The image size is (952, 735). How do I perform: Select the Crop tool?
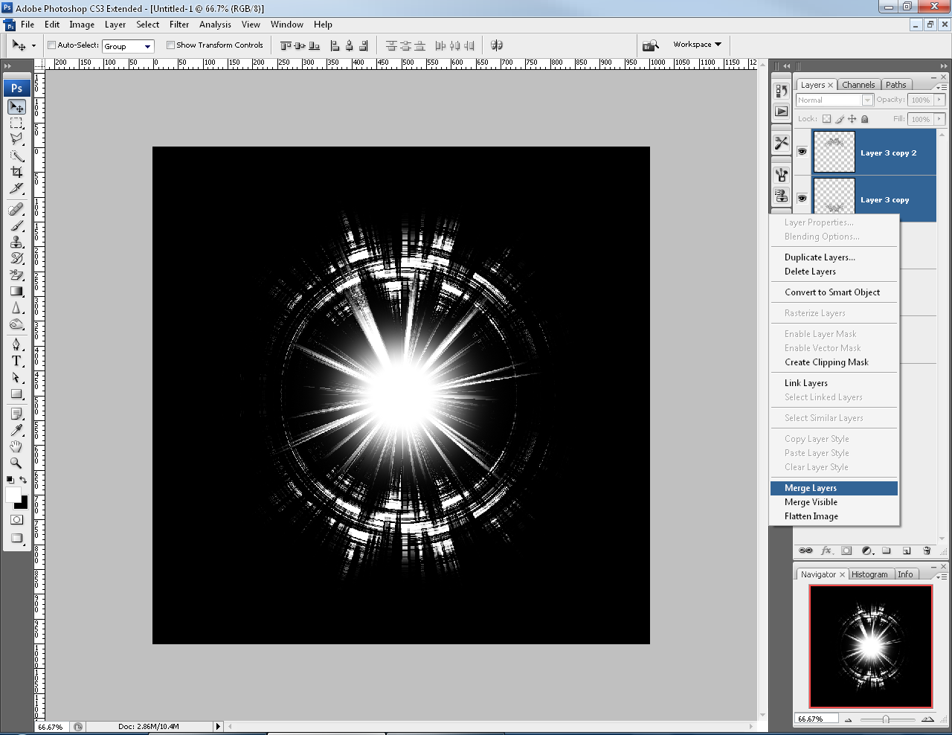17,172
